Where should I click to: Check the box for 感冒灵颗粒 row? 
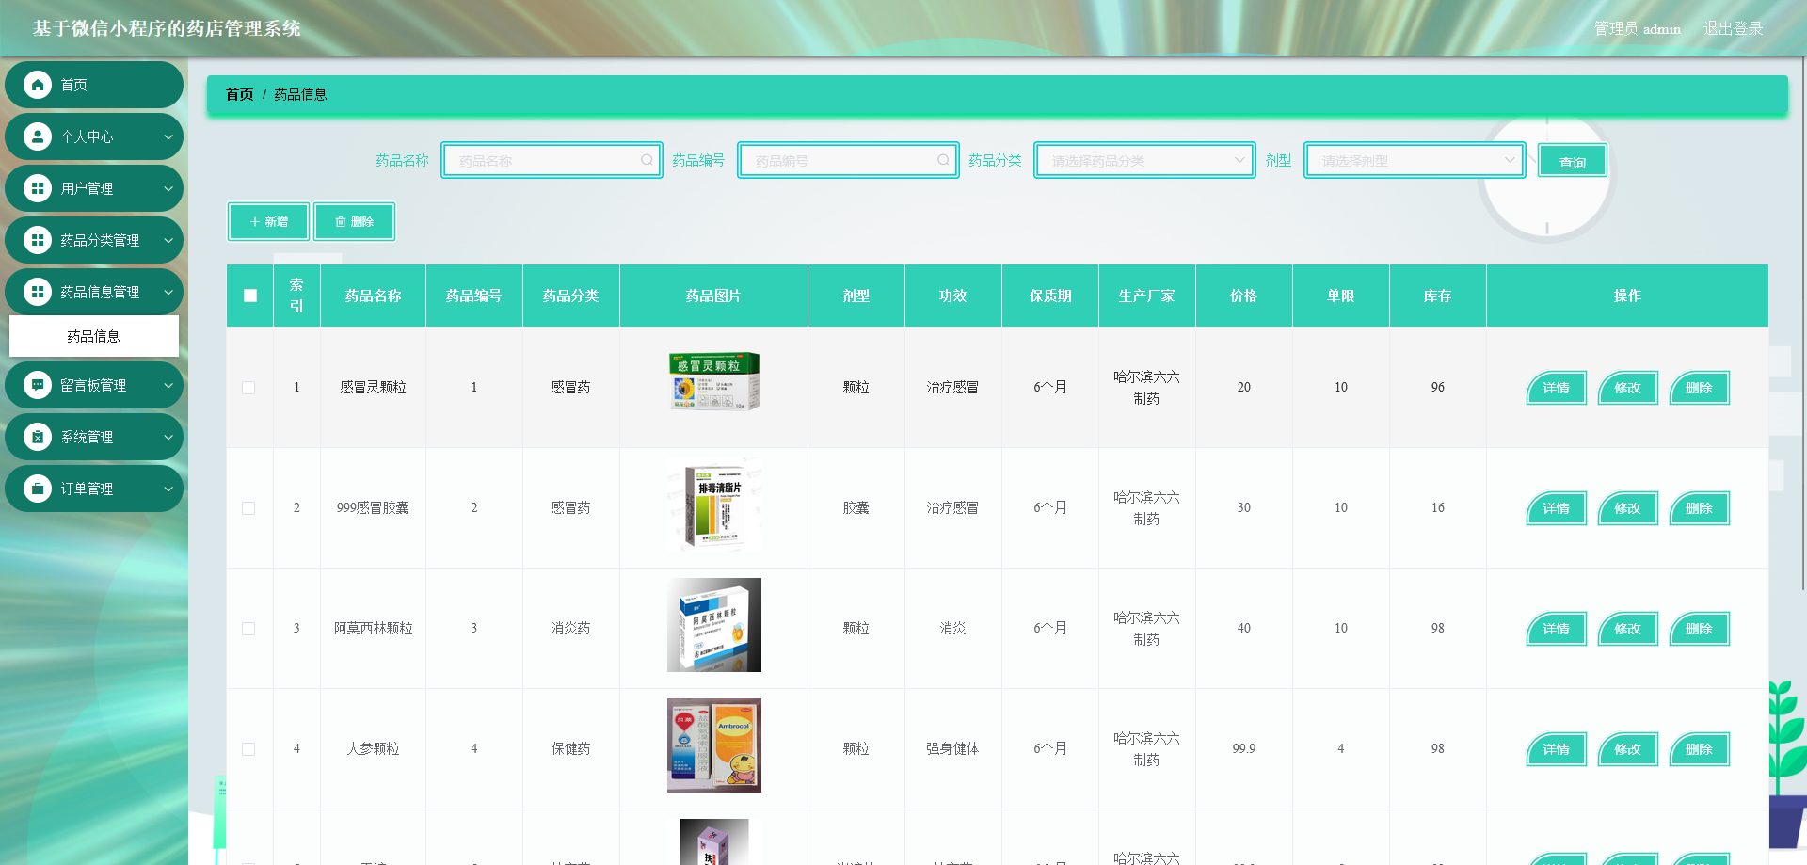pos(248,388)
